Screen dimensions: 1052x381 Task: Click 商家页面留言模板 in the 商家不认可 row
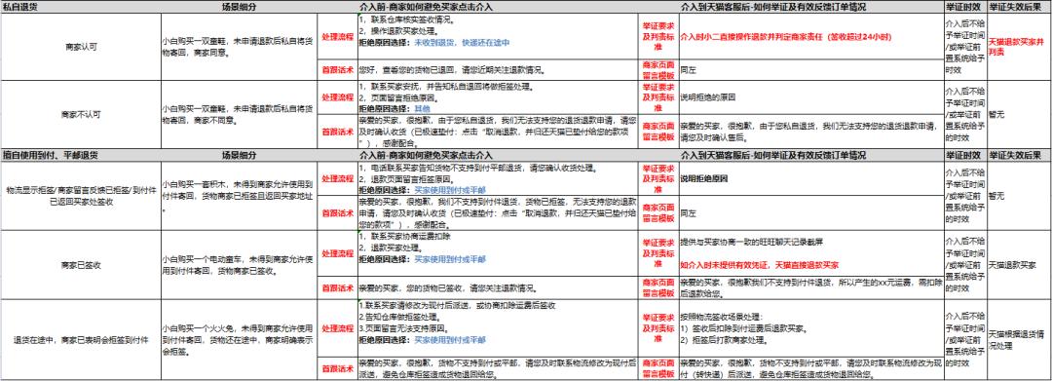[x=657, y=133]
